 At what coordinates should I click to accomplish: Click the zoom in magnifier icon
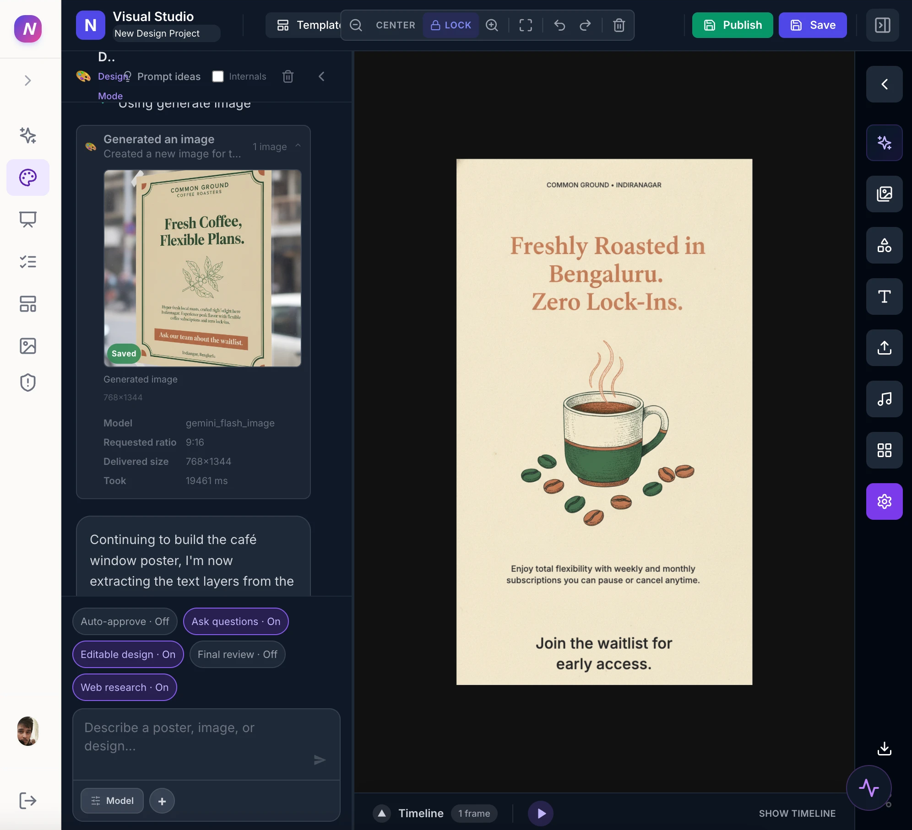[x=492, y=25]
